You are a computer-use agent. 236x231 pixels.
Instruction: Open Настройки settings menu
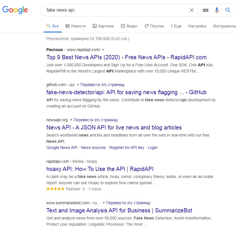[x=197, y=26]
